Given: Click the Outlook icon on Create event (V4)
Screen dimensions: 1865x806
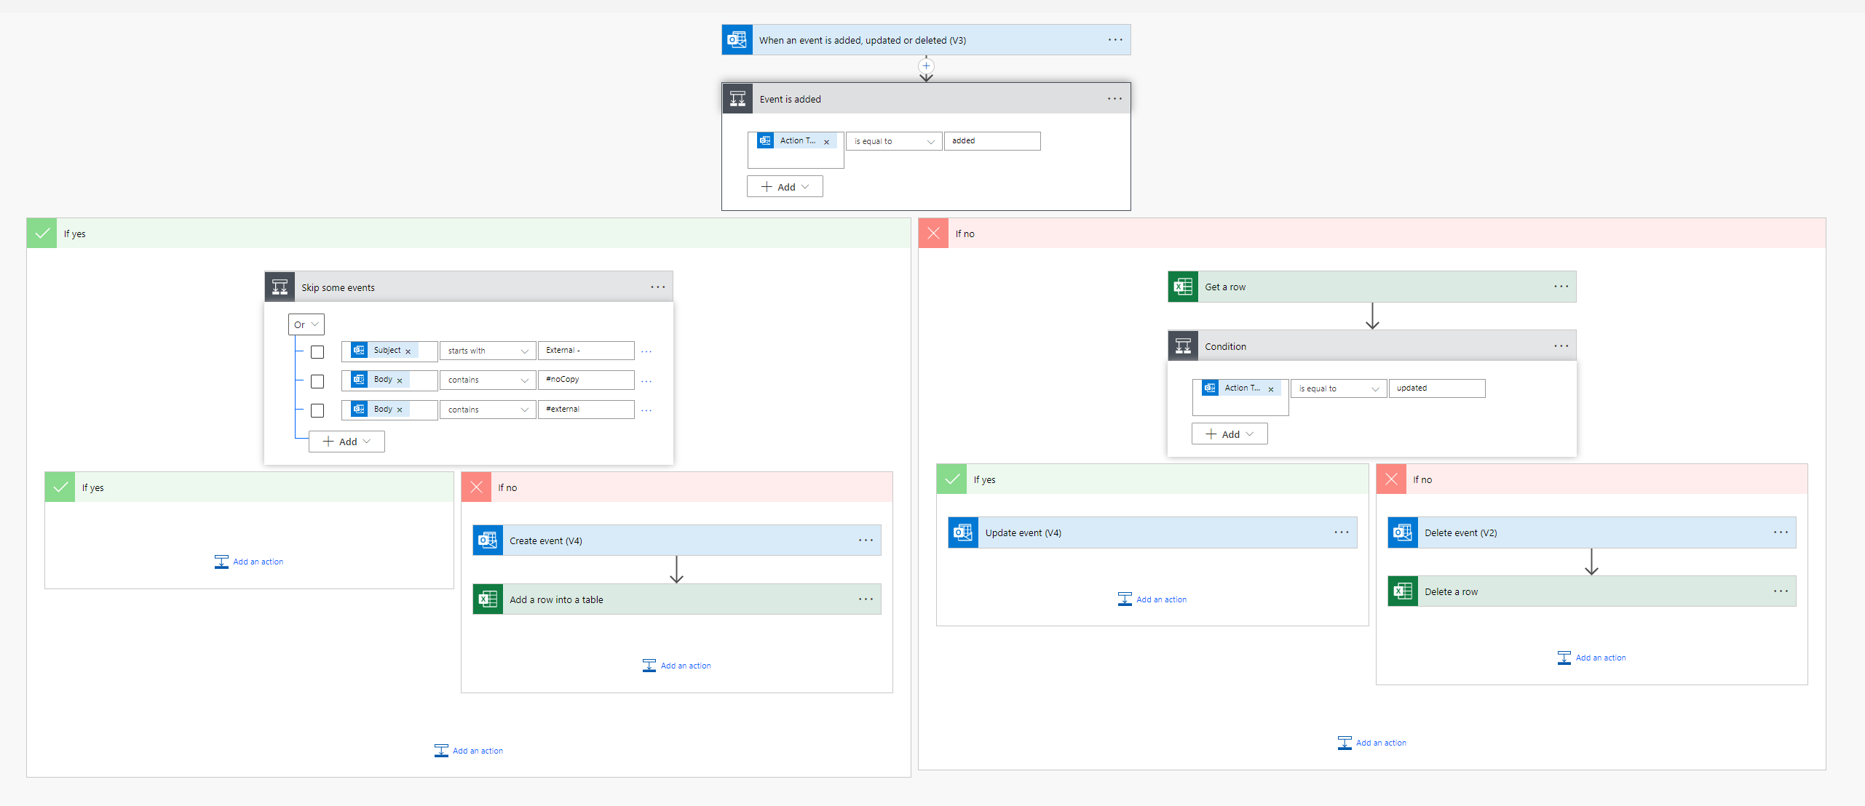Looking at the screenshot, I should click(x=488, y=540).
